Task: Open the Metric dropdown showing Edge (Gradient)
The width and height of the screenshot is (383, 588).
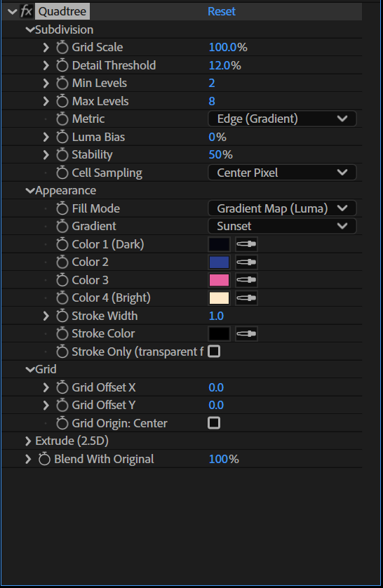Action: [x=282, y=119]
